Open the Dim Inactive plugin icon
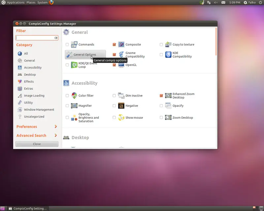This screenshot has height=211, width=264. point(121,95)
